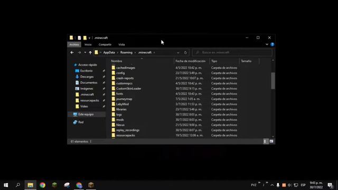Select the replay_recordings folder
The width and height of the screenshot is (338, 190).
pyautogui.click(x=128, y=130)
